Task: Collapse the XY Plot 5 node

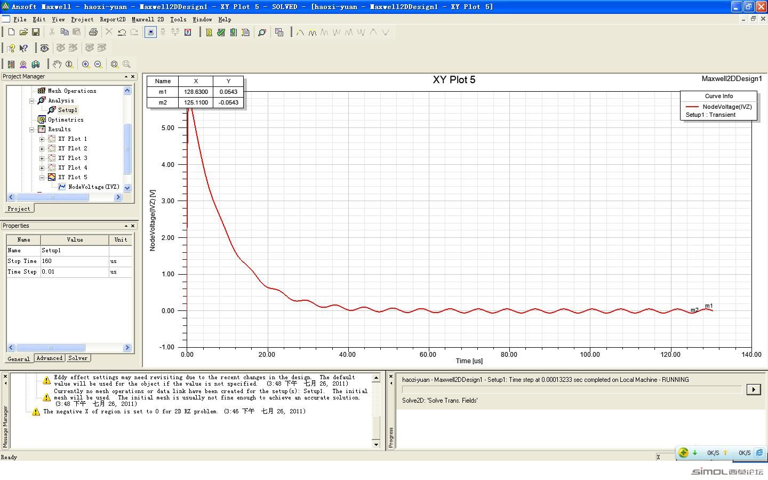Action: 42,177
